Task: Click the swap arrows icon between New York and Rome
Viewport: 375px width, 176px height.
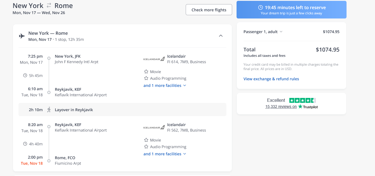Action: [x=49, y=5]
